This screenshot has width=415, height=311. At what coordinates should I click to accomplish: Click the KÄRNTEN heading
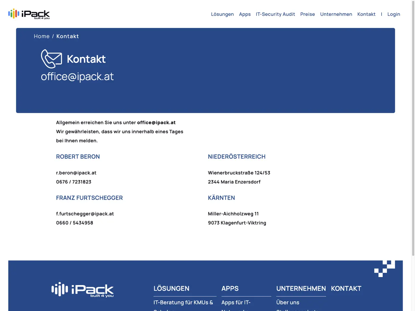[x=221, y=198]
